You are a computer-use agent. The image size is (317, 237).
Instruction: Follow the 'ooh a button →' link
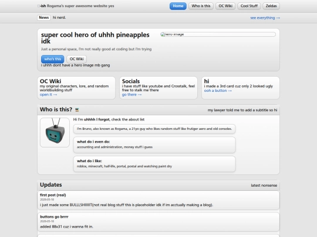click(x=218, y=91)
